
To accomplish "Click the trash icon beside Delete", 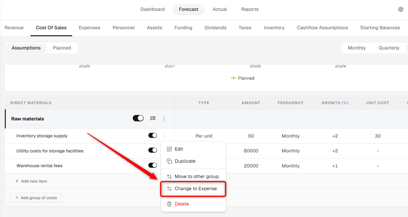I will [169, 204].
